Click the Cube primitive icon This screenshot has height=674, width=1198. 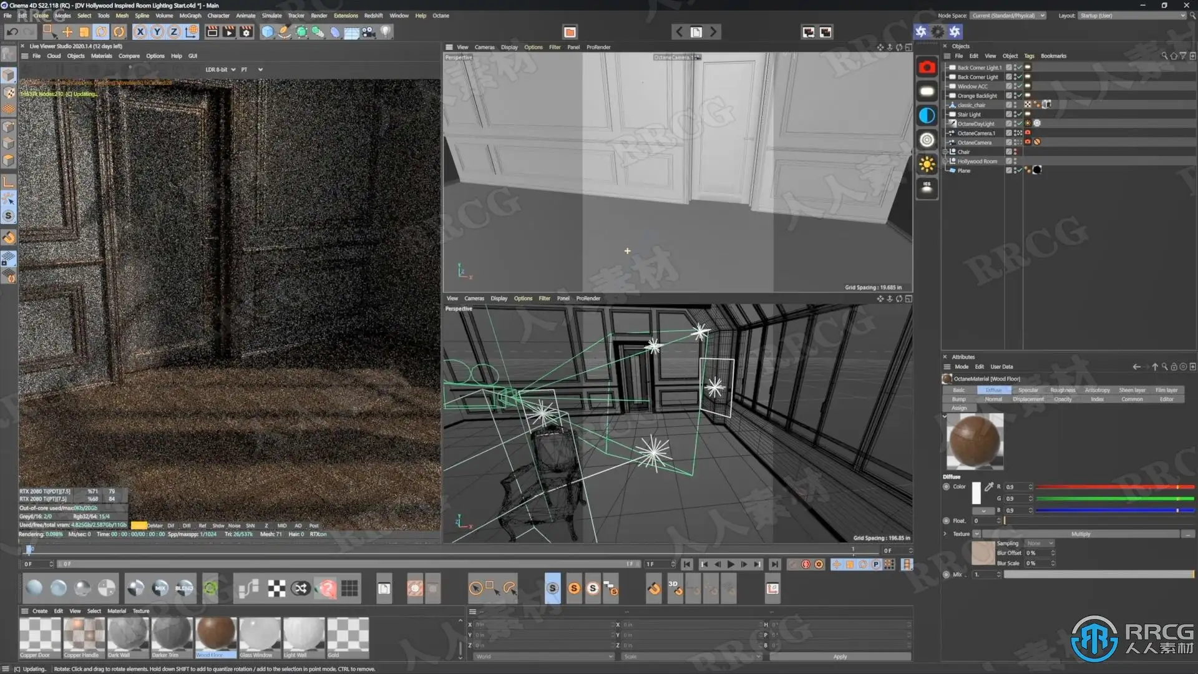(x=268, y=32)
